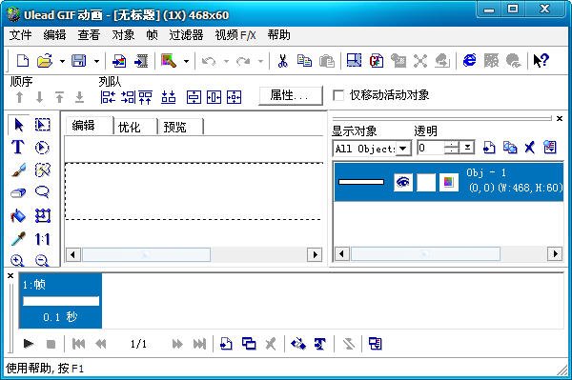Click the canvas horizontal scrollbar thumb

(x=146, y=254)
